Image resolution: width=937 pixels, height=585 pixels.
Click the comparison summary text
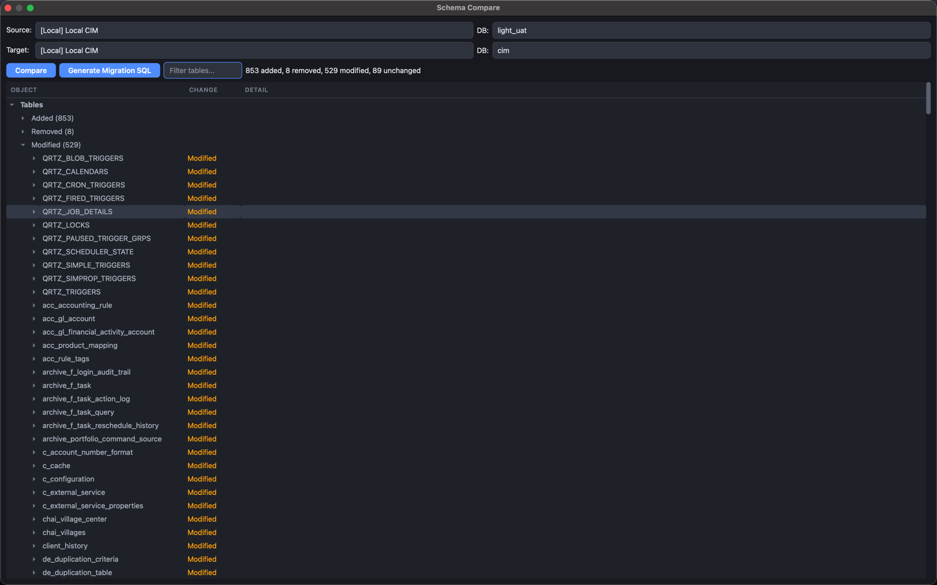333,71
